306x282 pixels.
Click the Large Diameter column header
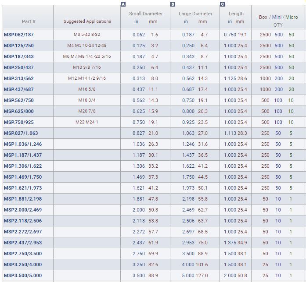click(195, 14)
